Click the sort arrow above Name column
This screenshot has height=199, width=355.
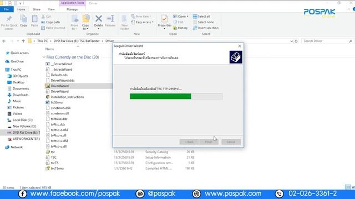78,46
